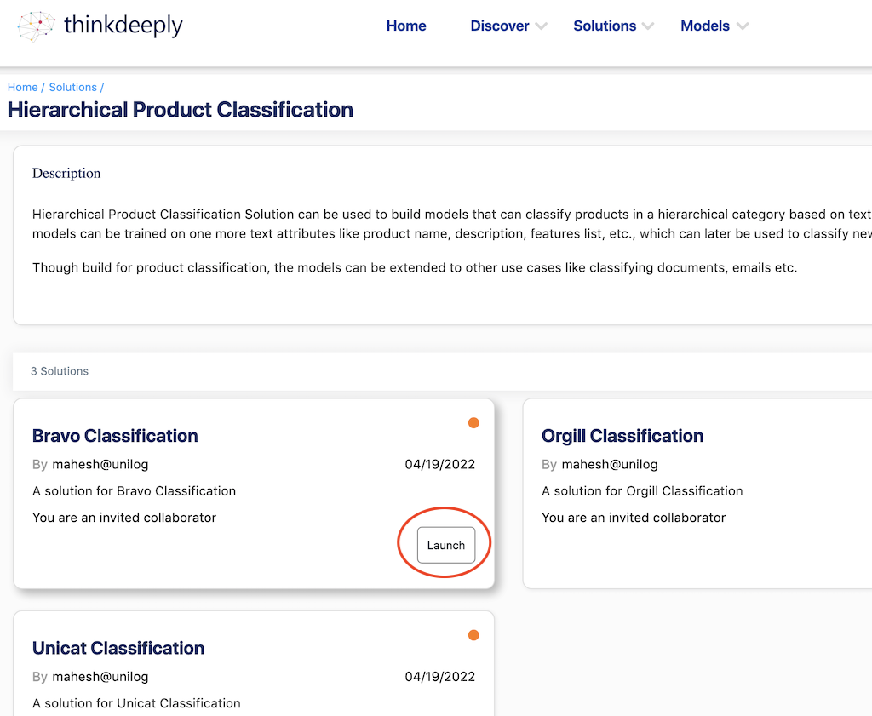872x716 pixels.
Task: Open the Bravo Classification title
Action: click(x=115, y=436)
